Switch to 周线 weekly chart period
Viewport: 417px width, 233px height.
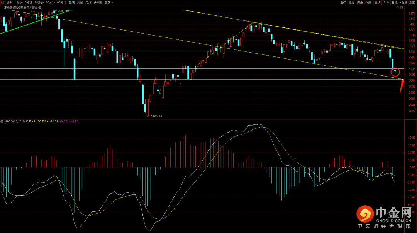click(80, 2)
